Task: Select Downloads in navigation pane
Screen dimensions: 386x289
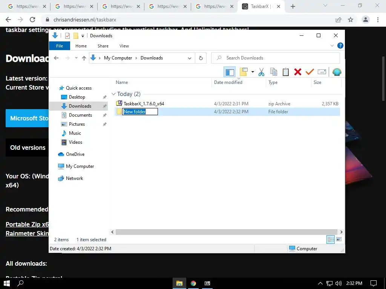Action: (x=80, y=106)
